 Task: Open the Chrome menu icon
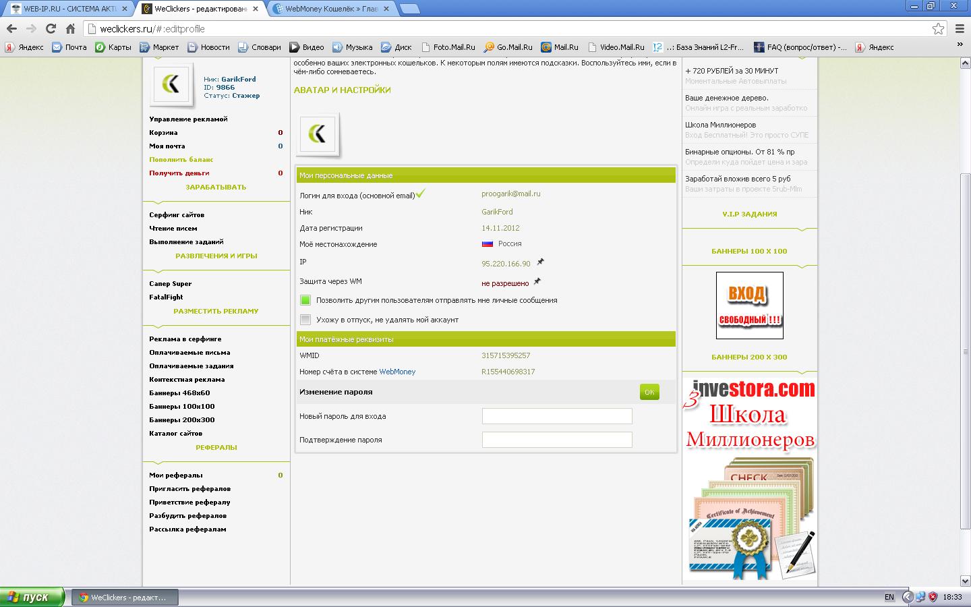[959, 28]
